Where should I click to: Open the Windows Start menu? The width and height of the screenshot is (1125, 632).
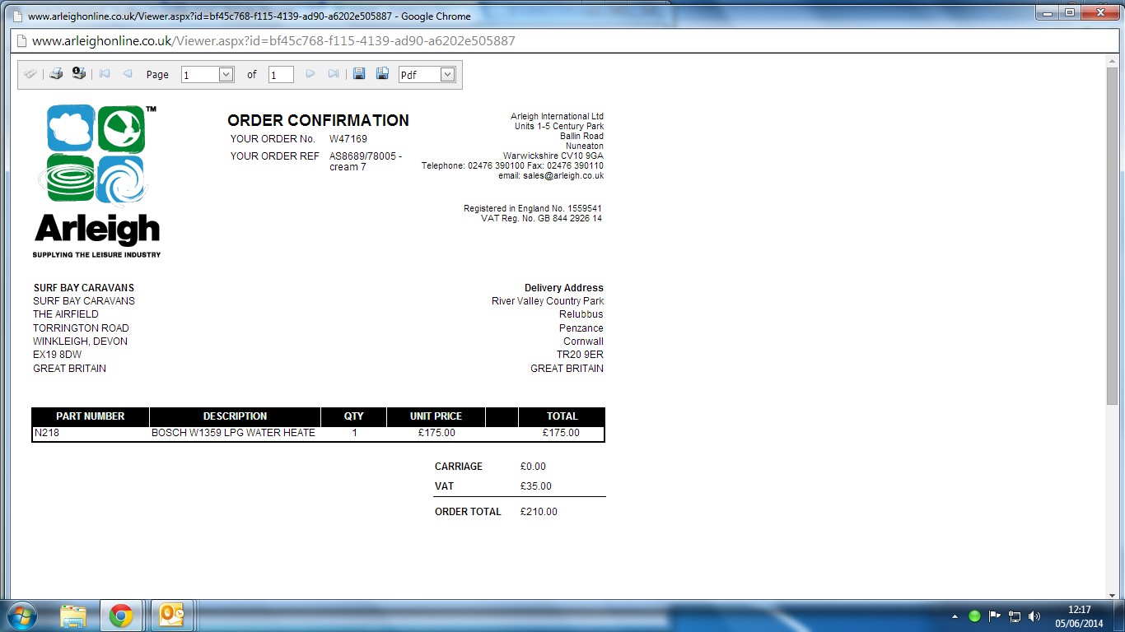(21, 616)
